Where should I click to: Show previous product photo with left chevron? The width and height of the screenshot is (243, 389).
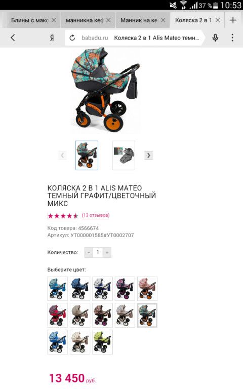tap(62, 155)
